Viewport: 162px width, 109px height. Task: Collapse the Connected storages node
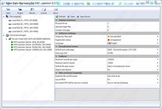tap(4, 35)
